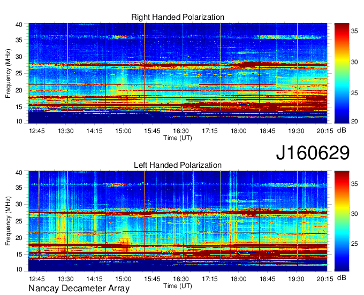Click the 'Right Handed Polarization' title
Screen dimensions: 364x295
pyautogui.click(x=178, y=17)
